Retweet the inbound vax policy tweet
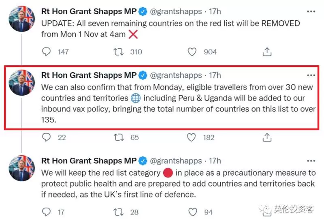The width and height of the screenshot is (324, 223). point(119,137)
